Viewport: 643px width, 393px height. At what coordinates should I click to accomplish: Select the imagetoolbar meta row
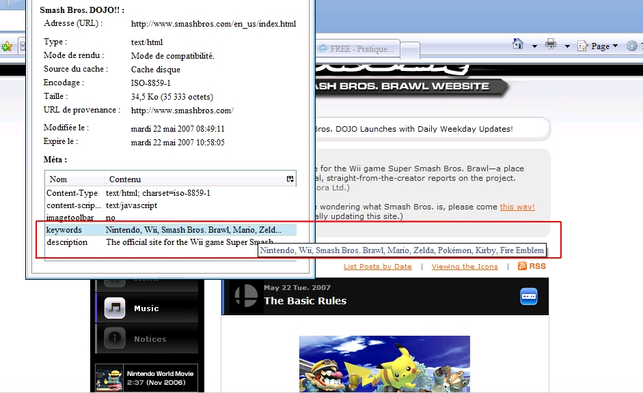tap(171, 218)
